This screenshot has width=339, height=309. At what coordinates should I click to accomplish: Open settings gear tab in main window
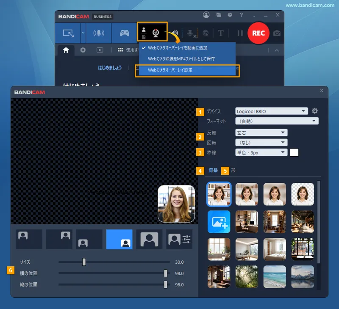pyautogui.click(x=83, y=50)
